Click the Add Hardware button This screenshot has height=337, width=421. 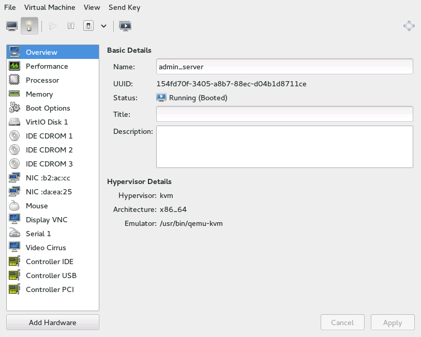click(53, 323)
